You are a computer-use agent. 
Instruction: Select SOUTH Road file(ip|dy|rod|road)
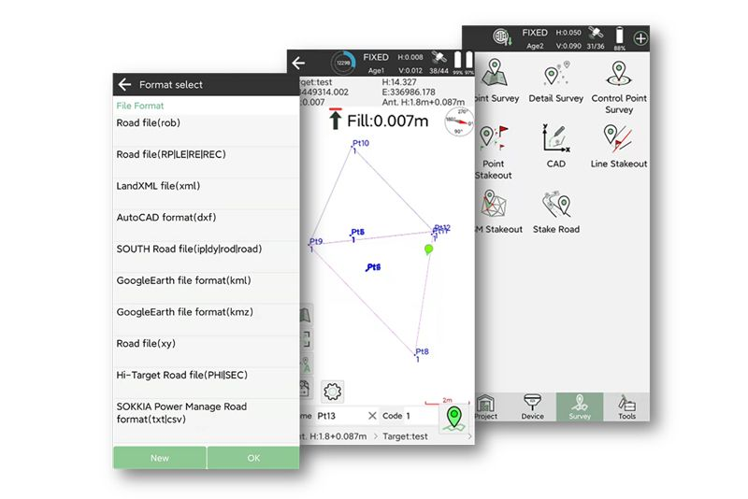pos(206,256)
